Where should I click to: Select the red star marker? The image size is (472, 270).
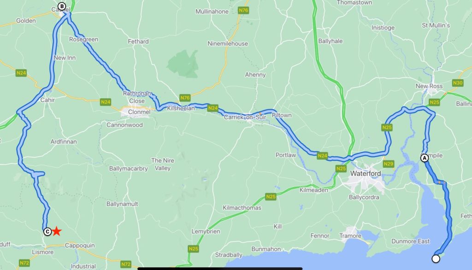[57, 231]
